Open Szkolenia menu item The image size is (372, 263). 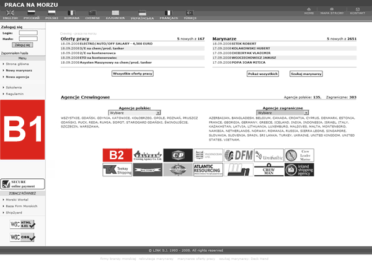coord(14,87)
